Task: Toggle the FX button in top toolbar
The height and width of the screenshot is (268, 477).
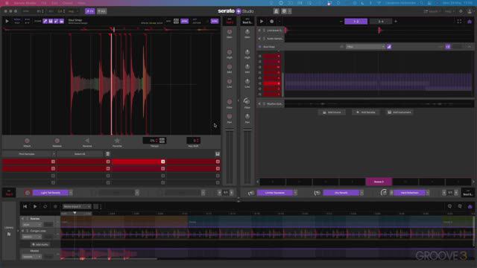Action: coord(89,11)
